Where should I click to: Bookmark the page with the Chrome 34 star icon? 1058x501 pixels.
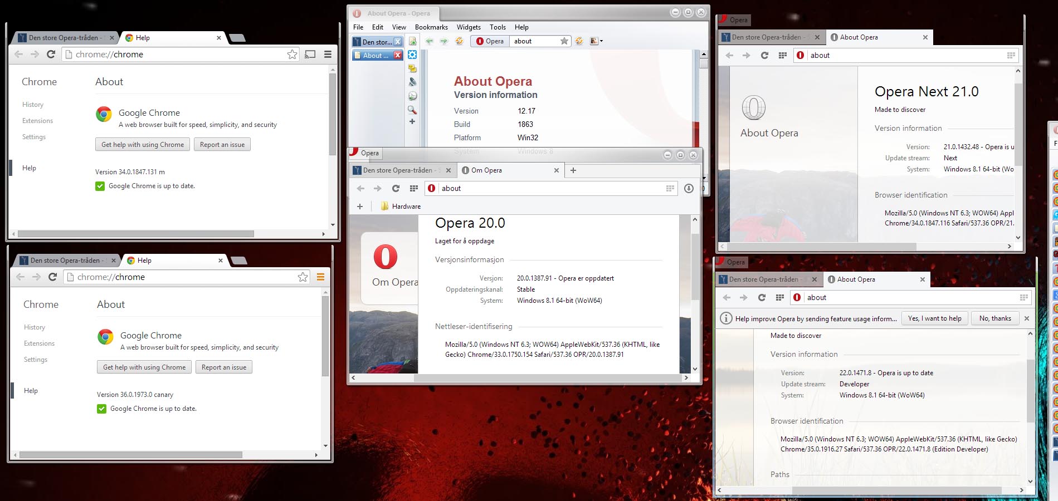(292, 54)
